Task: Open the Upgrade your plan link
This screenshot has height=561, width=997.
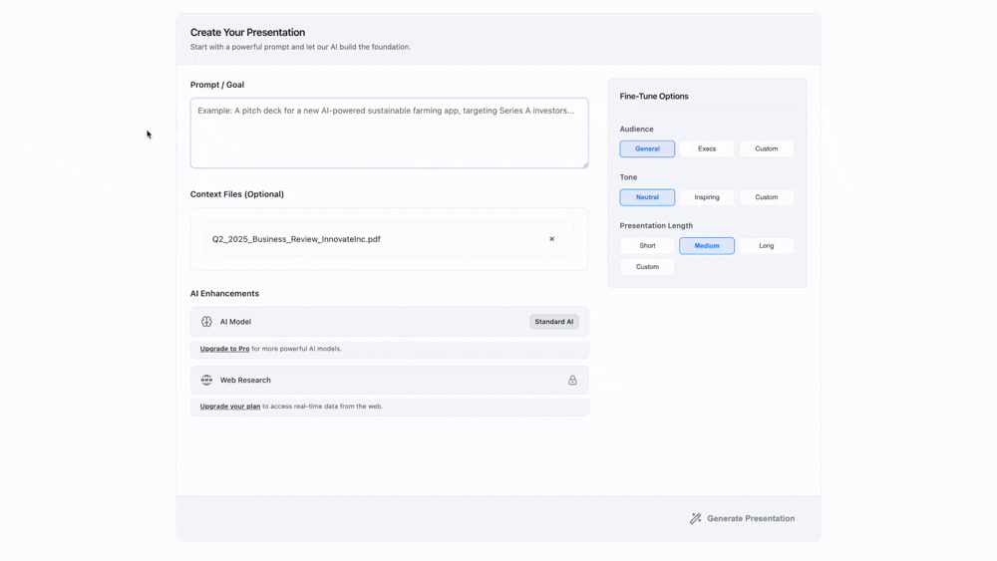Action: click(230, 407)
